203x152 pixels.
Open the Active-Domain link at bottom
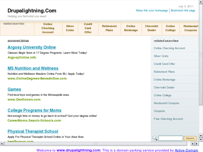187,150
